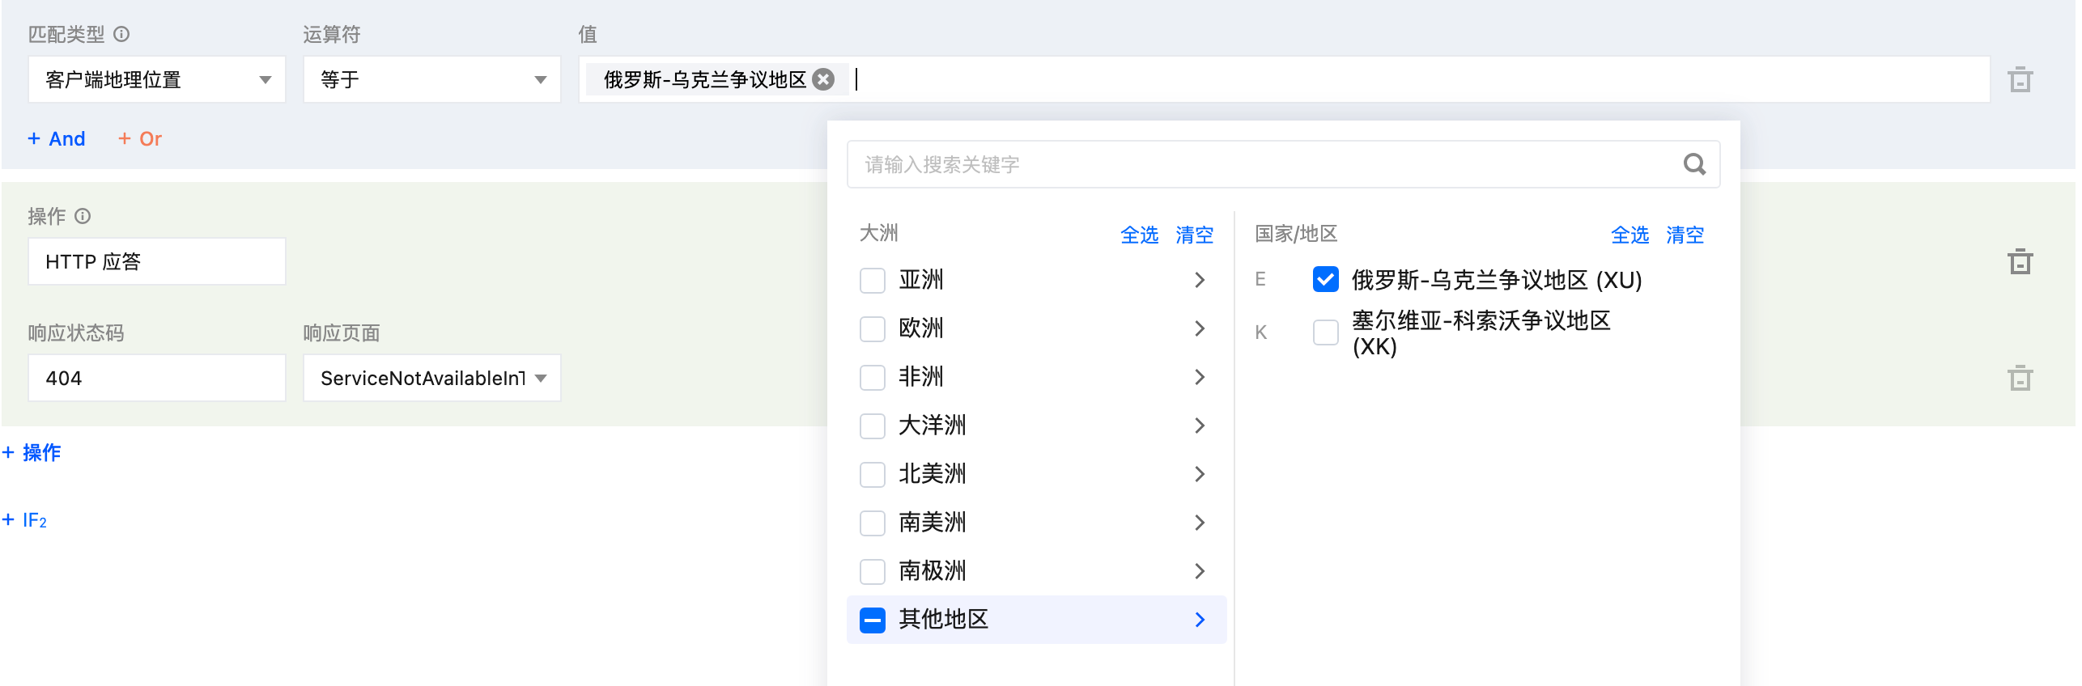Focus the 请输入搜索关键字 search field

pos(1263,164)
